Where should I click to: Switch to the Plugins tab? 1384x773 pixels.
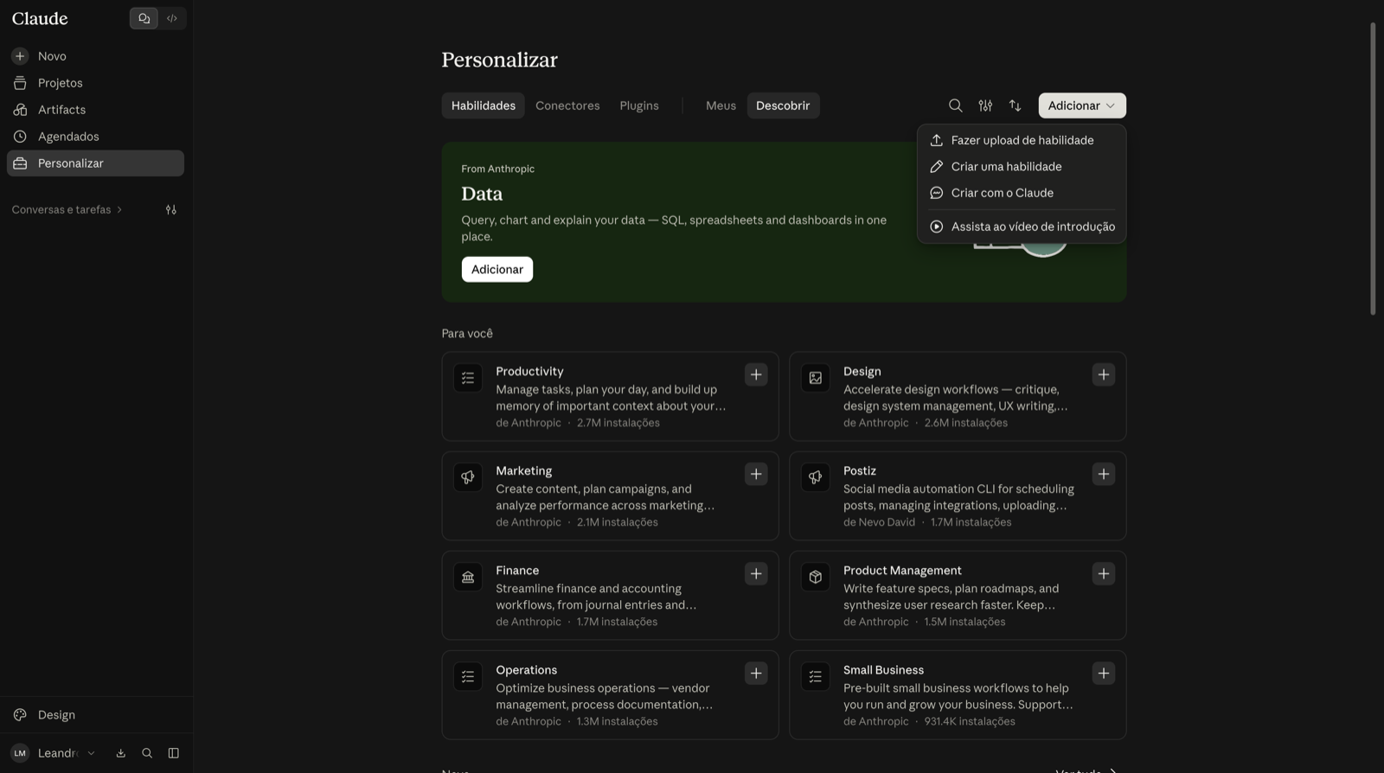pyautogui.click(x=639, y=105)
